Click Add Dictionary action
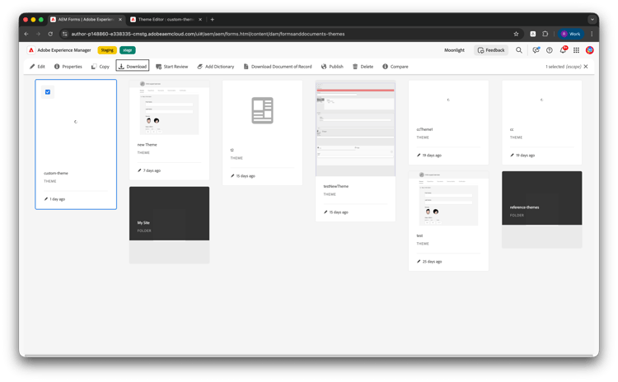The width and height of the screenshot is (618, 382). [216, 67]
